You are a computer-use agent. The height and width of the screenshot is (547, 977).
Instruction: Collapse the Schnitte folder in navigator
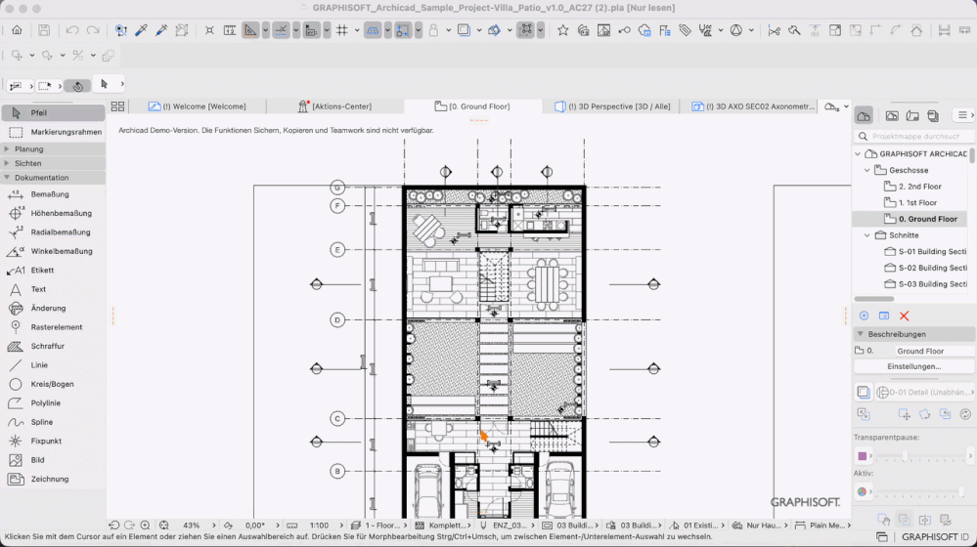pyautogui.click(x=867, y=235)
